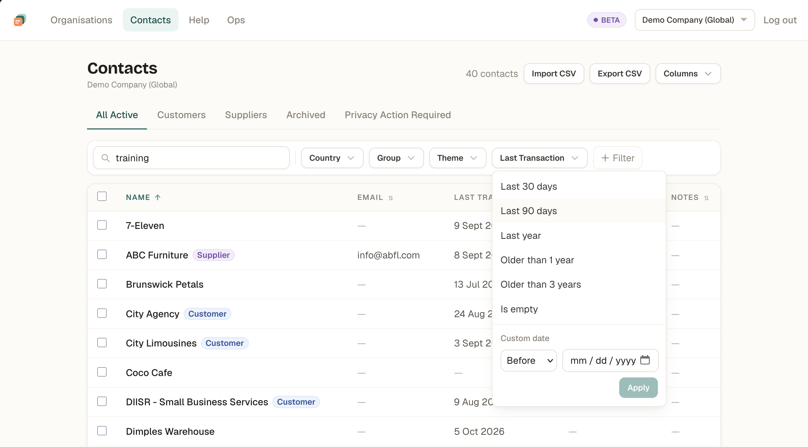Select Older than 3 years option
This screenshot has height=447, width=808.
point(579,285)
